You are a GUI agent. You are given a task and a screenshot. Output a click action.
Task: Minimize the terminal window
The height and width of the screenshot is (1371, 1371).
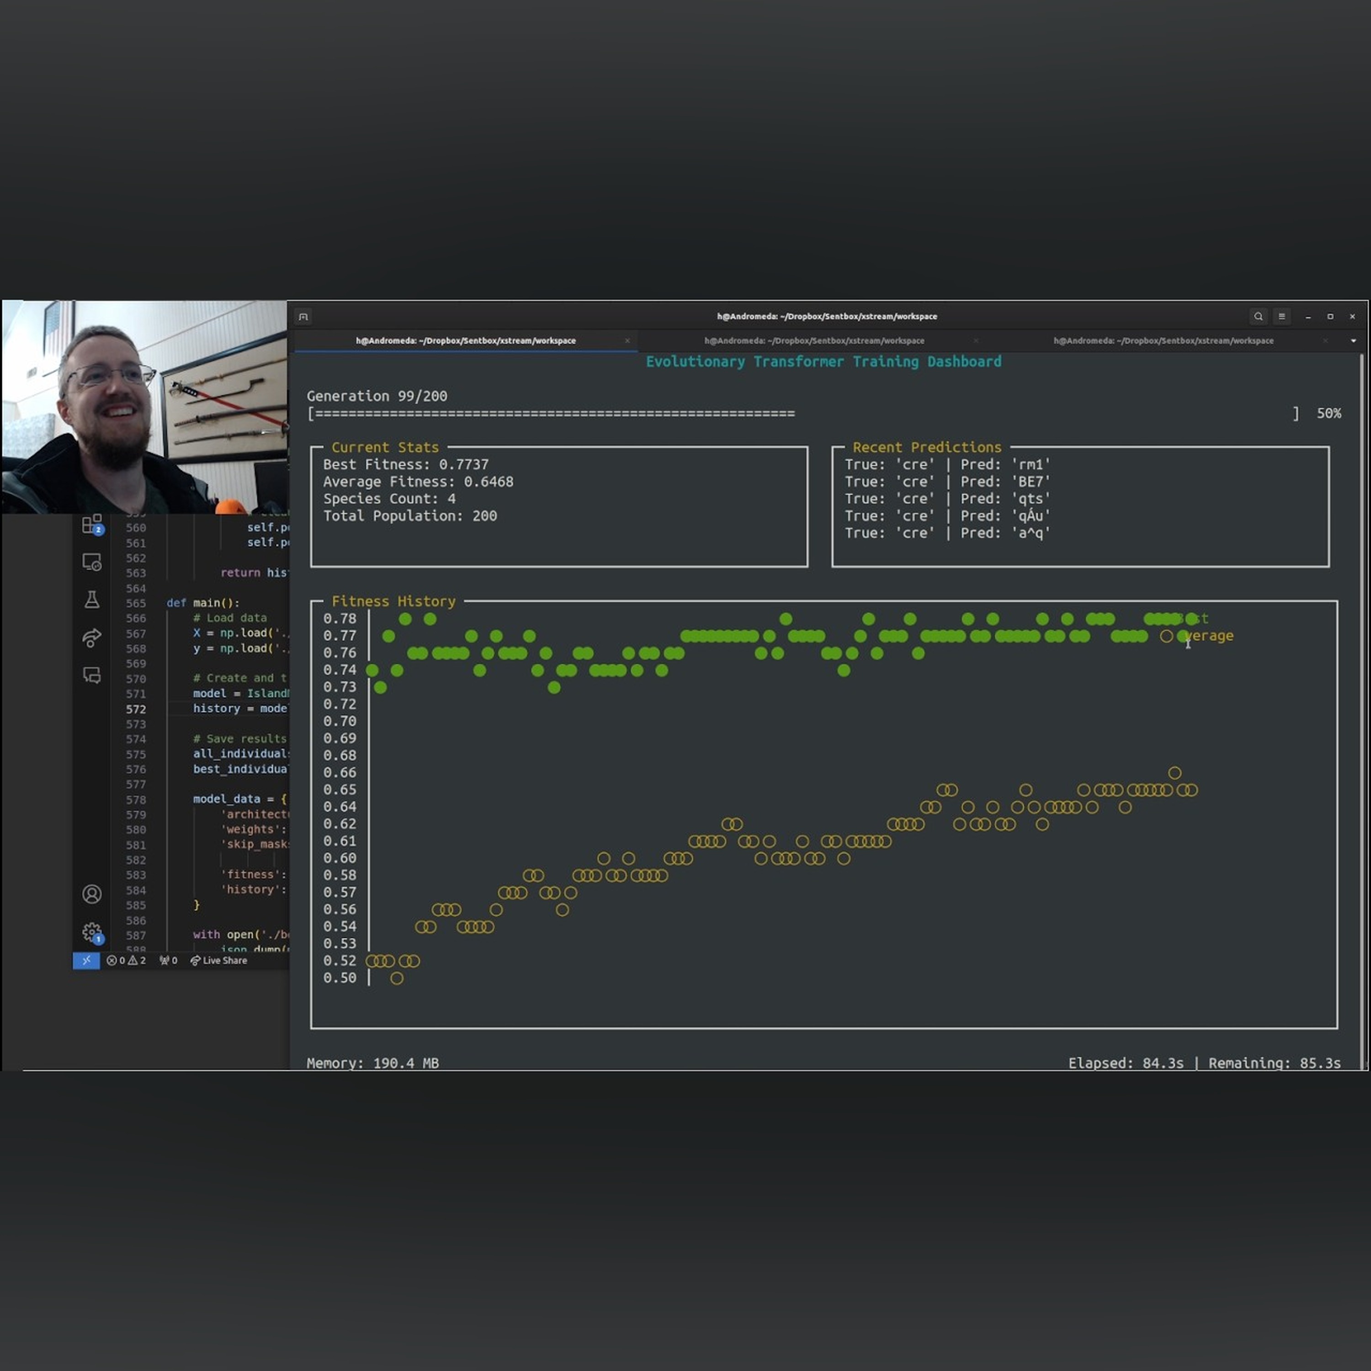coord(1308,317)
